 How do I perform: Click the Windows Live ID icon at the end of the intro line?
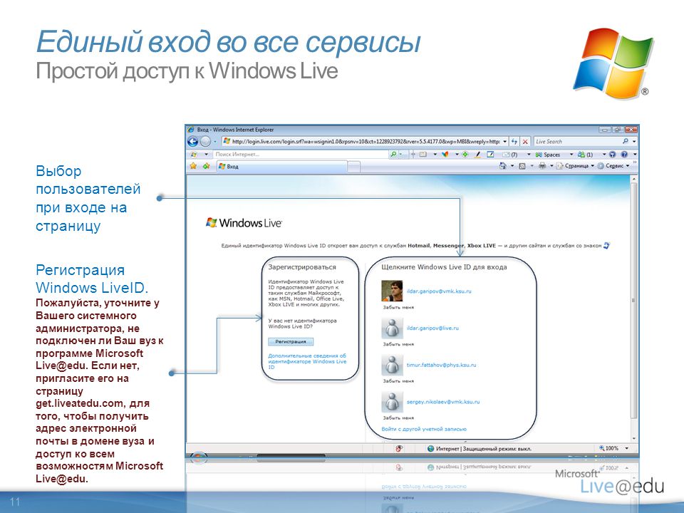click(x=606, y=246)
